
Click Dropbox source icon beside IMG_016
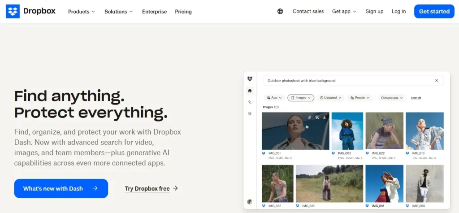[298, 206]
